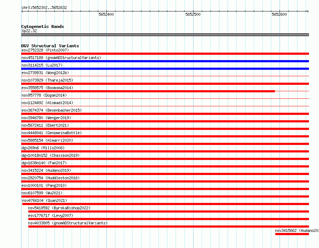Open variant esv2752328 (Pinto2007)
Image resolution: width=319 pixels, height=248 pixels.
(x=45, y=50)
